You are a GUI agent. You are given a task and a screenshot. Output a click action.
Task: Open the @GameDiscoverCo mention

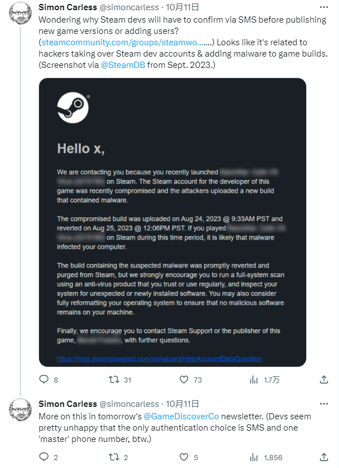point(181,417)
